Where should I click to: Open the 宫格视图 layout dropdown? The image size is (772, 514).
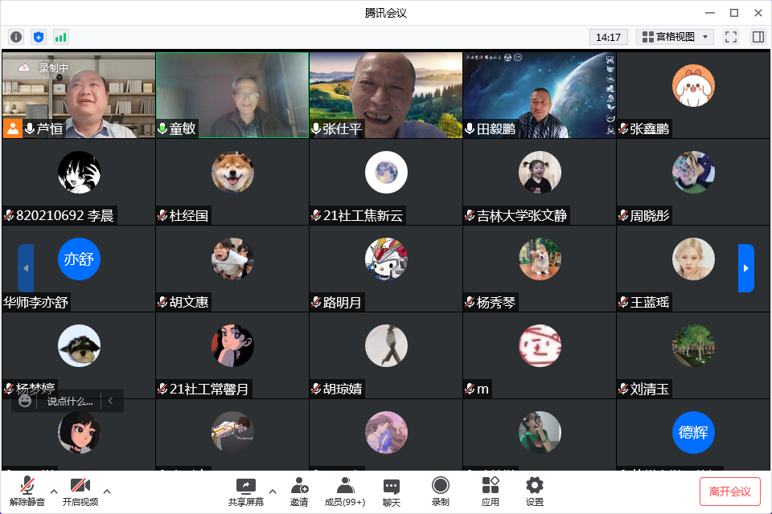point(675,37)
